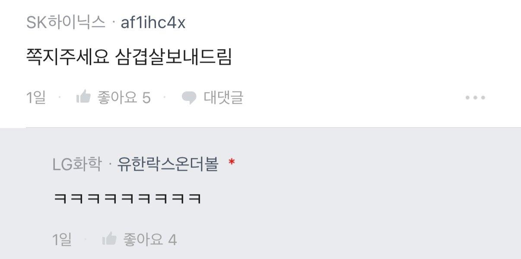This screenshot has height=259, width=521.
Task: Click the 좋아요 4 like label
Action: [150, 239]
